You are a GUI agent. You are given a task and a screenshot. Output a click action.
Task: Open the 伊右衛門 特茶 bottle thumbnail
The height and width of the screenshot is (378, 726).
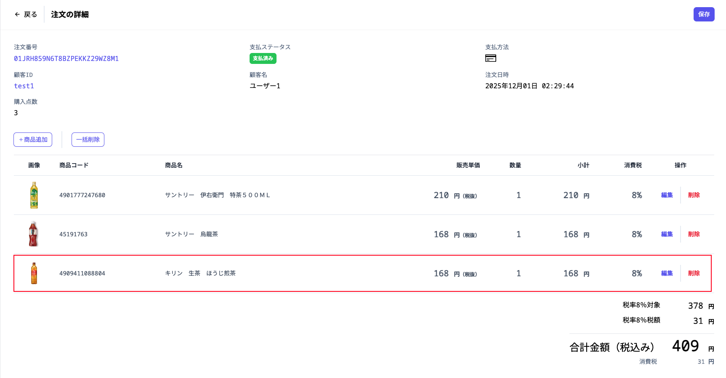34,195
